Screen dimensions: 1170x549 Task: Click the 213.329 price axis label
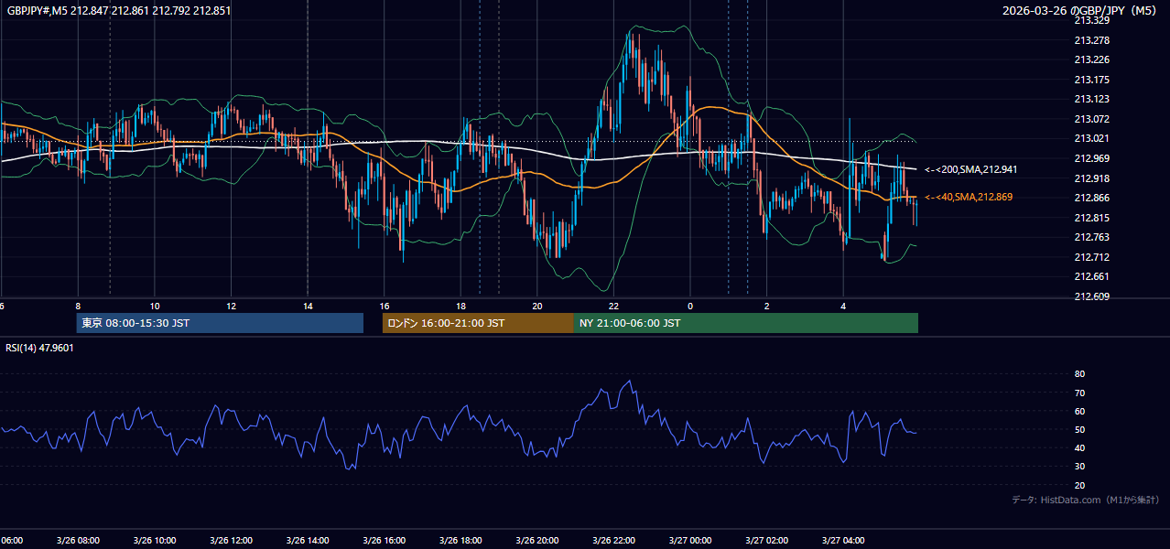[1091, 20]
